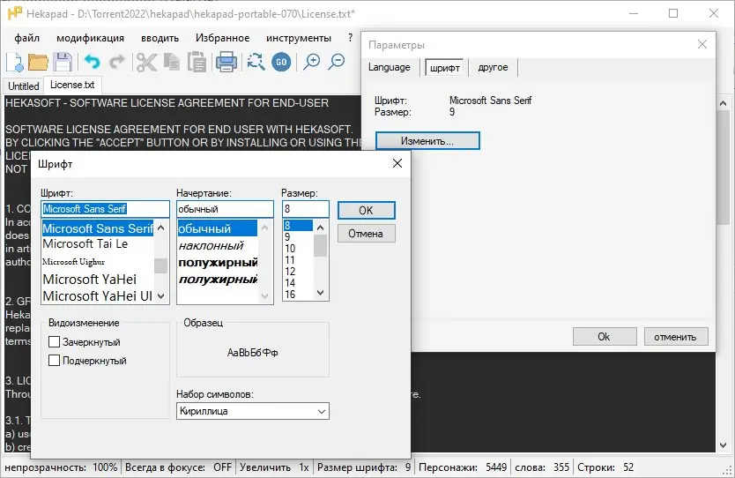Screen dimensions: 735x478
Task: Click the font style list down arrow
Action: tap(265, 296)
